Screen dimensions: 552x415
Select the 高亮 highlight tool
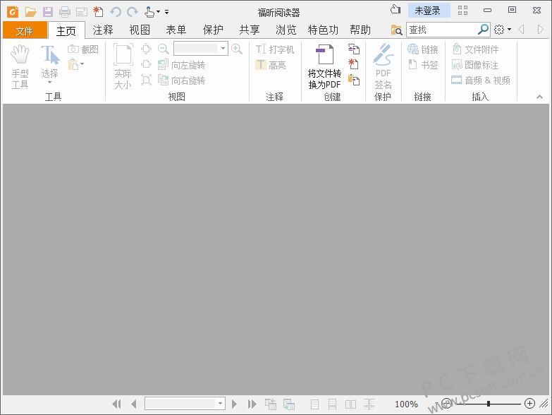click(271, 65)
